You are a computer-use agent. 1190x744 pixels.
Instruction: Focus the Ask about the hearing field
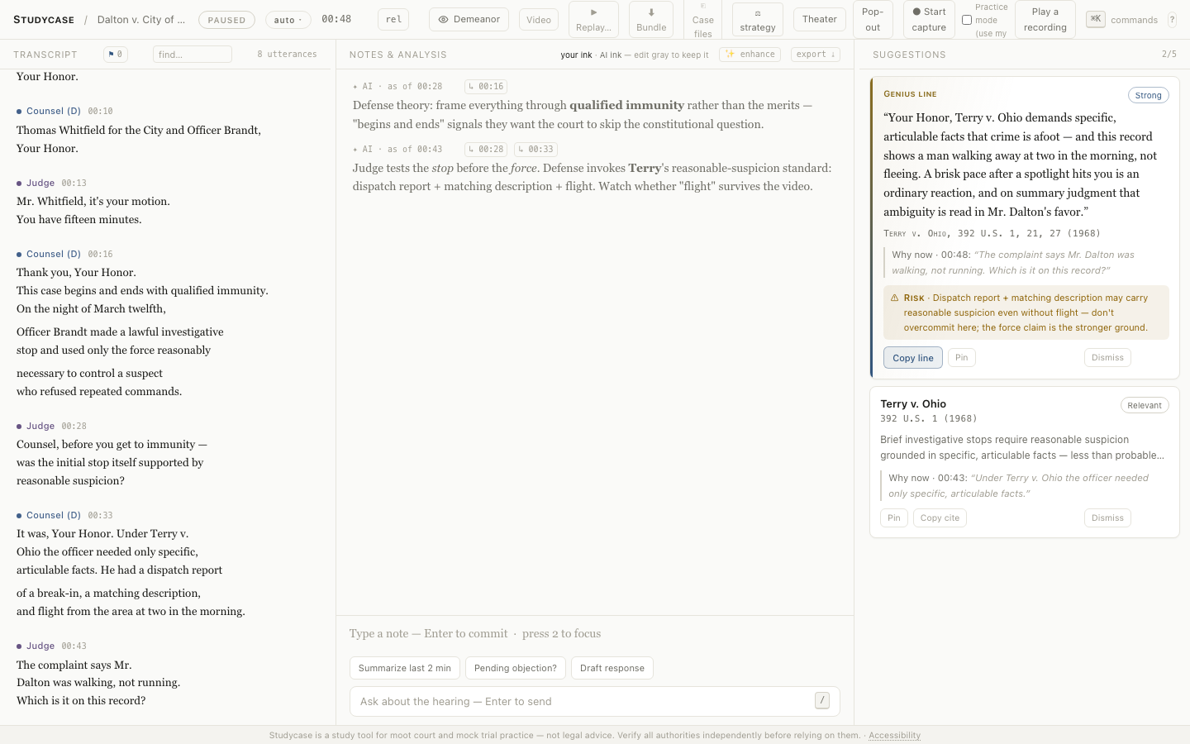[x=595, y=701]
